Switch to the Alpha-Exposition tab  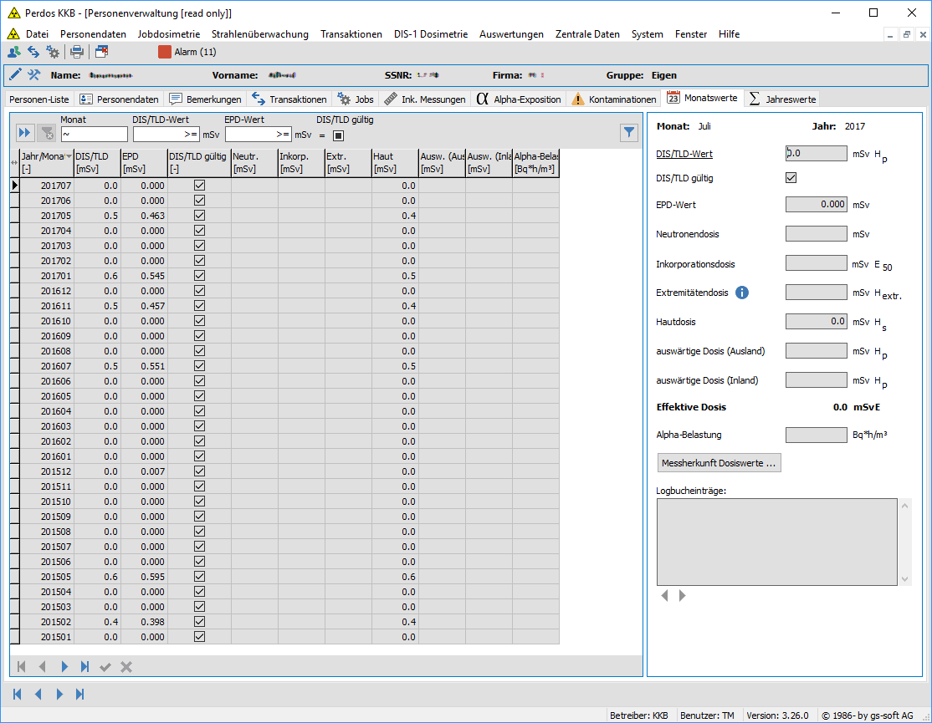click(x=519, y=99)
